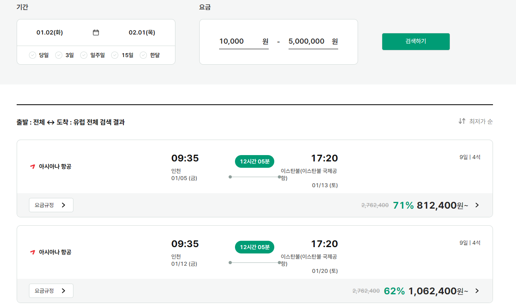Click 12시간 05분 badge on 01/12 flight
Viewport: 516px width, 307px height.
coord(254,247)
